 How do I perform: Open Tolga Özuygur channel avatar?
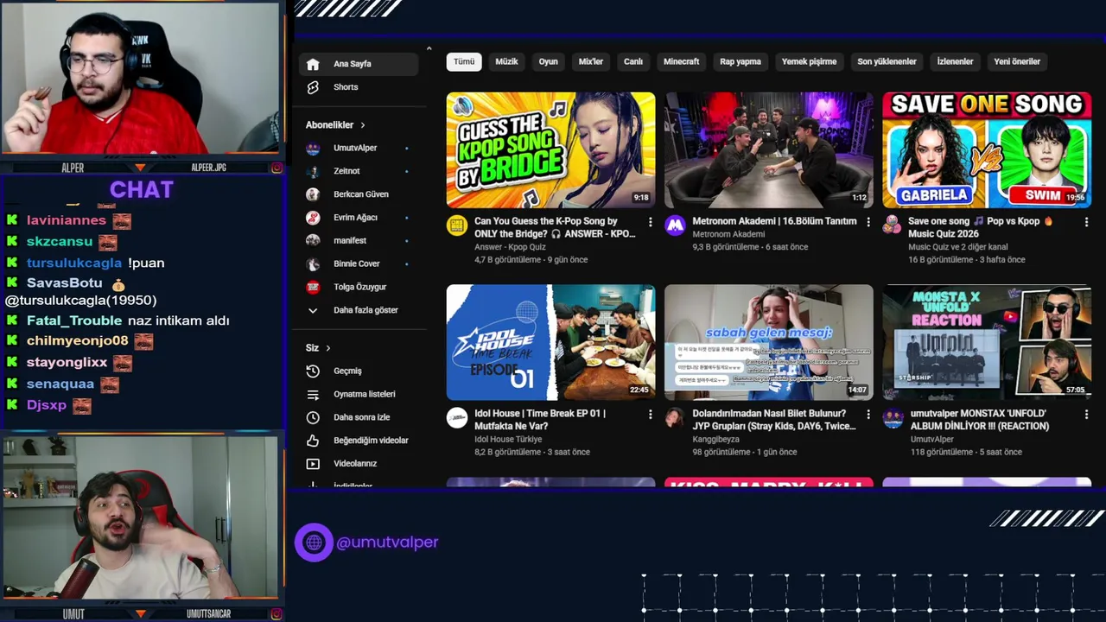coord(313,287)
